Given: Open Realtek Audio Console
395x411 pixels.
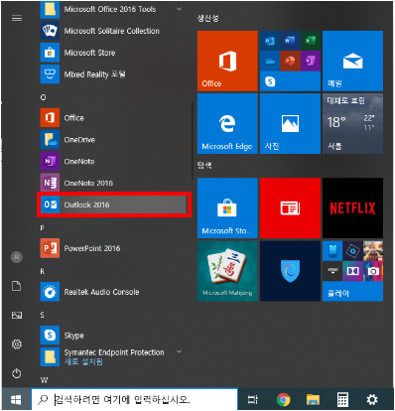Looking at the screenshot, I should point(113,292).
